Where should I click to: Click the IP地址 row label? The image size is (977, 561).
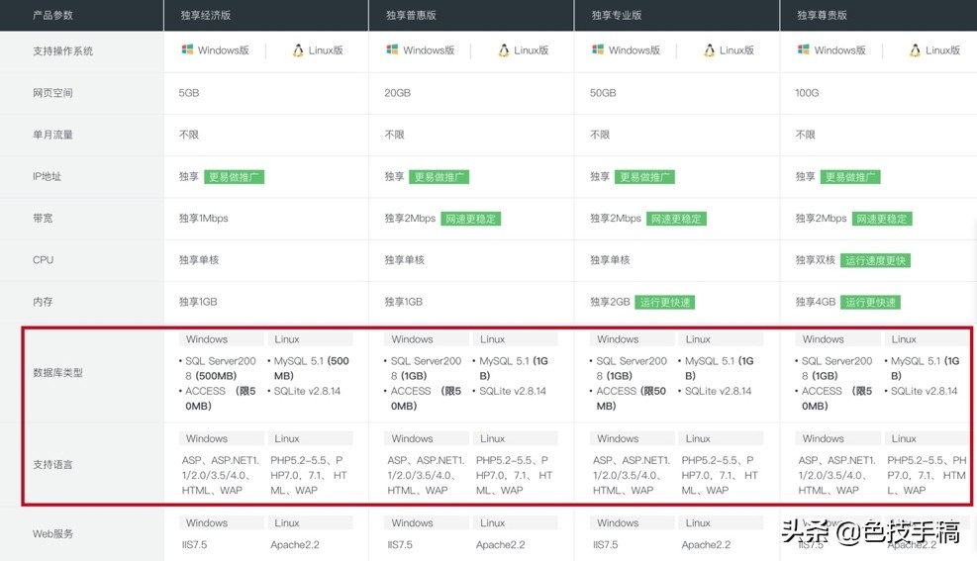[x=47, y=176]
